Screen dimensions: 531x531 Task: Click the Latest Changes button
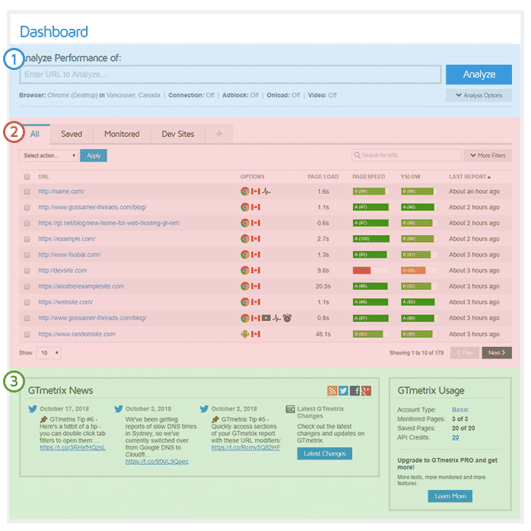pyautogui.click(x=324, y=453)
